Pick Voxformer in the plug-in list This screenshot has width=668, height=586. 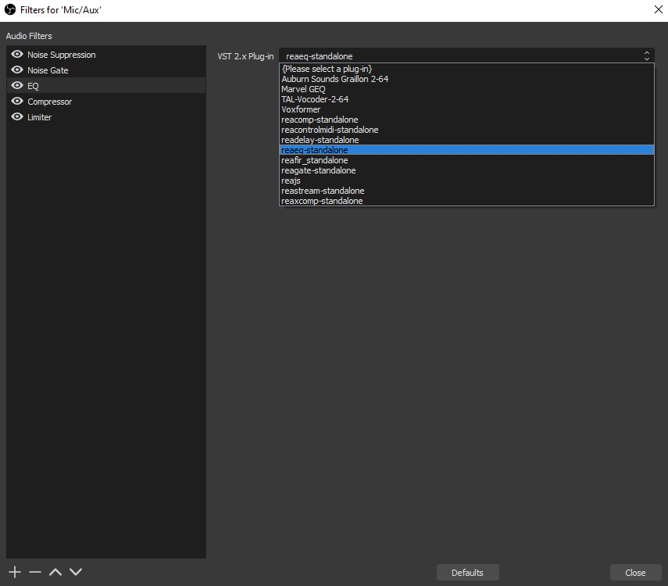pos(301,109)
